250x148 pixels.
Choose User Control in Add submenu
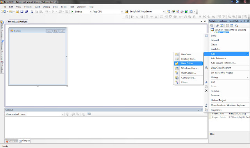tap(188, 73)
